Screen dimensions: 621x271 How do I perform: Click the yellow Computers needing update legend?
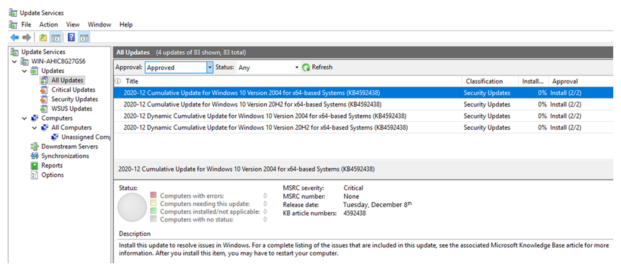pyautogui.click(x=154, y=203)
